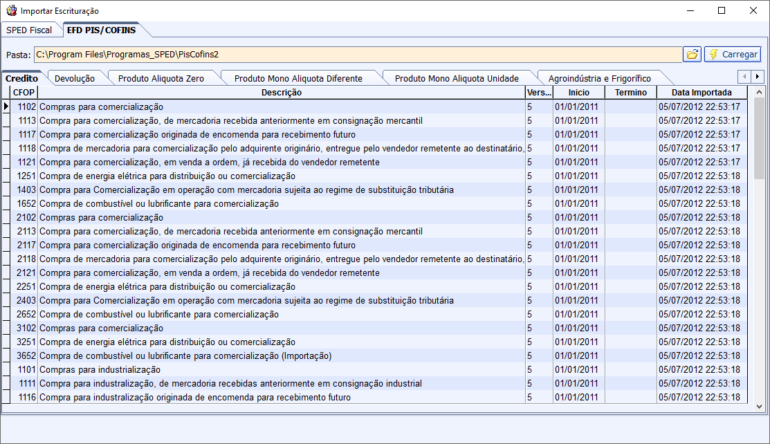Select the CFOP 3251 cell
The image size is (770, 444).
pyautogui.click(x=24, y=342)
